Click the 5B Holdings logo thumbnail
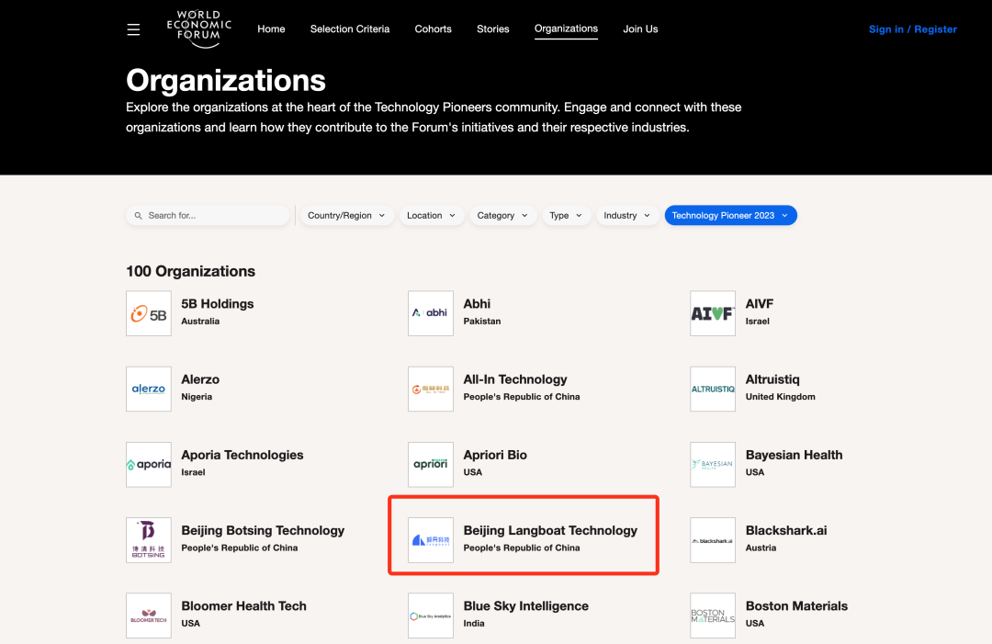The width and height of the screenshot is (992, 644). pos(149,313)
